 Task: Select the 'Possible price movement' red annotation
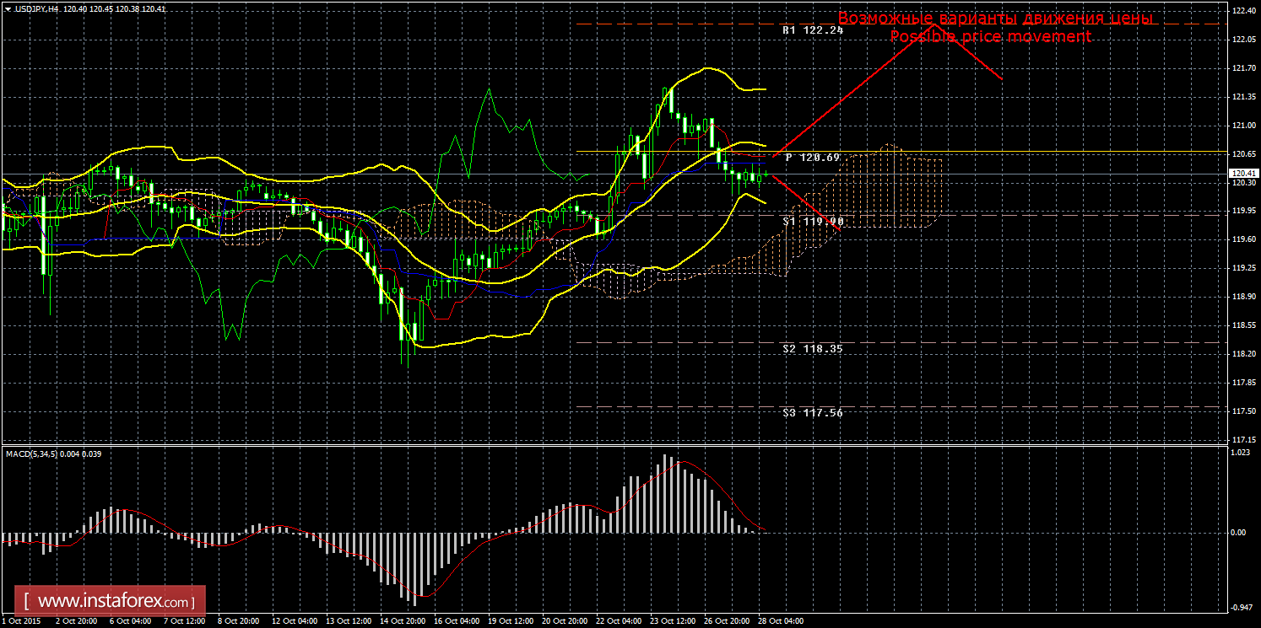[x=991, y=37]
